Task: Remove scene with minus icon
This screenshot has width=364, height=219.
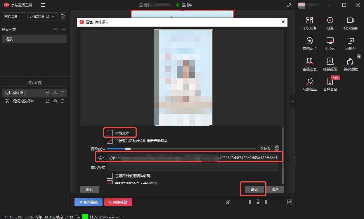Action: [64, 30]
